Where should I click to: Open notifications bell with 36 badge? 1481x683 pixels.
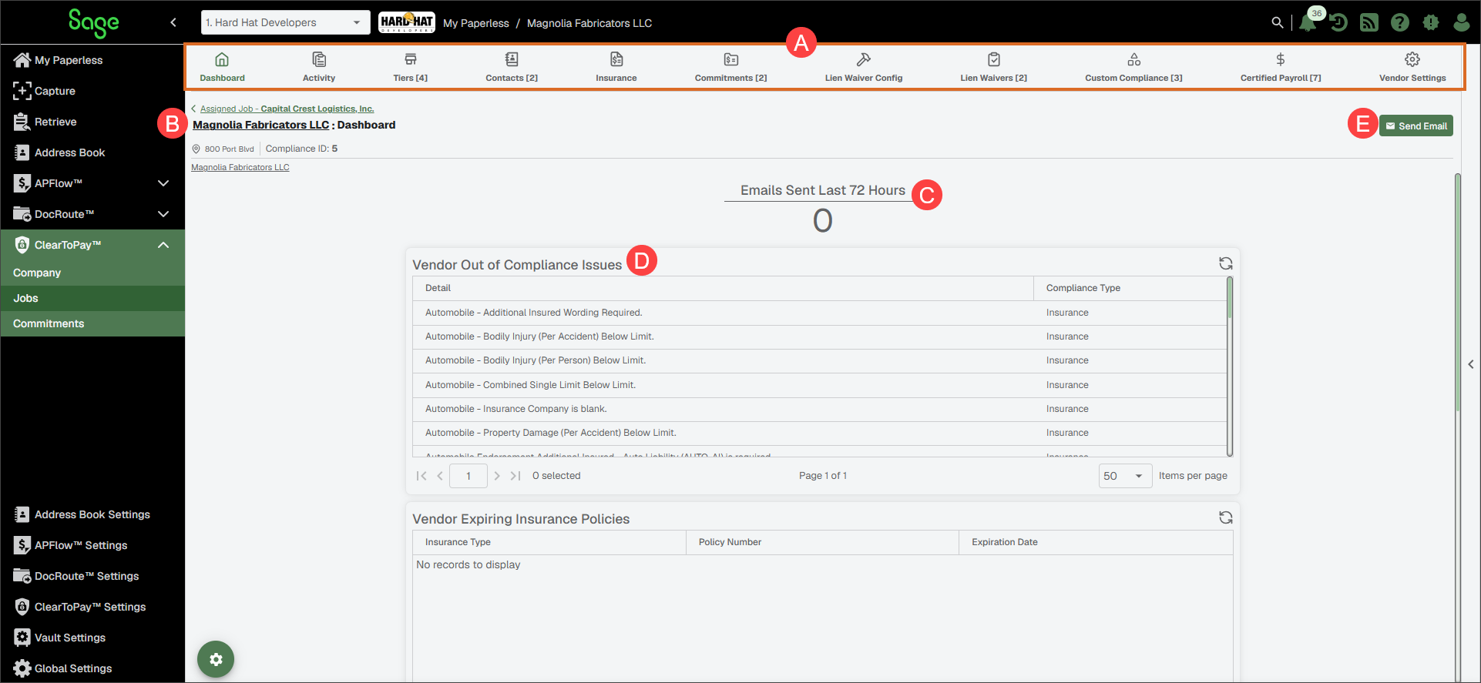click(1308, 22)
